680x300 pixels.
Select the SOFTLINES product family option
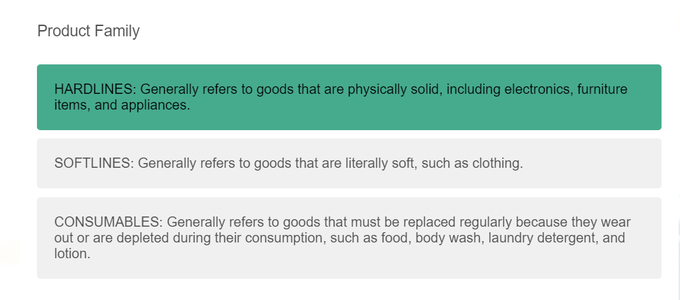(x=349, y=163)
